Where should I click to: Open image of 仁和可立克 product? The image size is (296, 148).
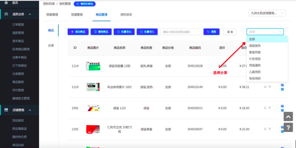pyautogui.click(x=93, y=129)
